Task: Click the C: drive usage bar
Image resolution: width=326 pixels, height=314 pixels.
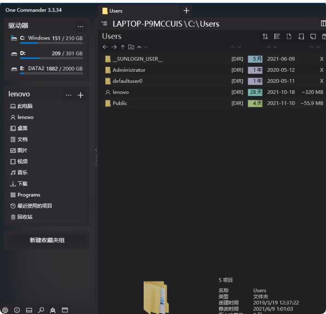Action: coord(51,43)
